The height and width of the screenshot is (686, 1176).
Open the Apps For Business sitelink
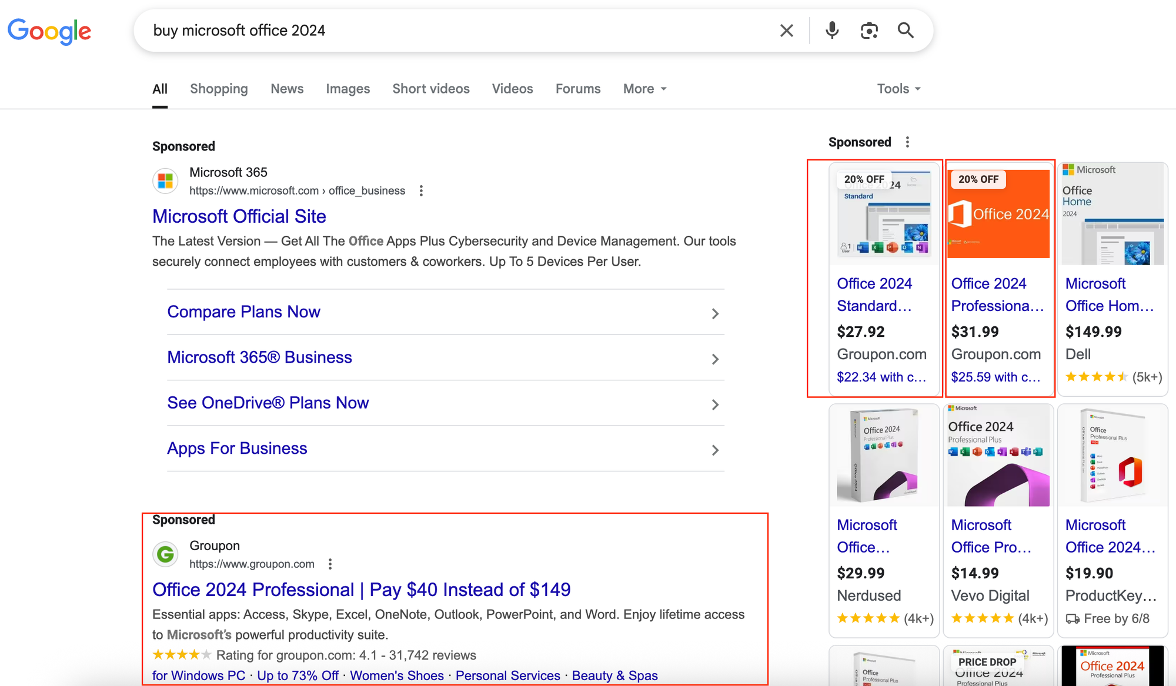click(x=237, y=449)
